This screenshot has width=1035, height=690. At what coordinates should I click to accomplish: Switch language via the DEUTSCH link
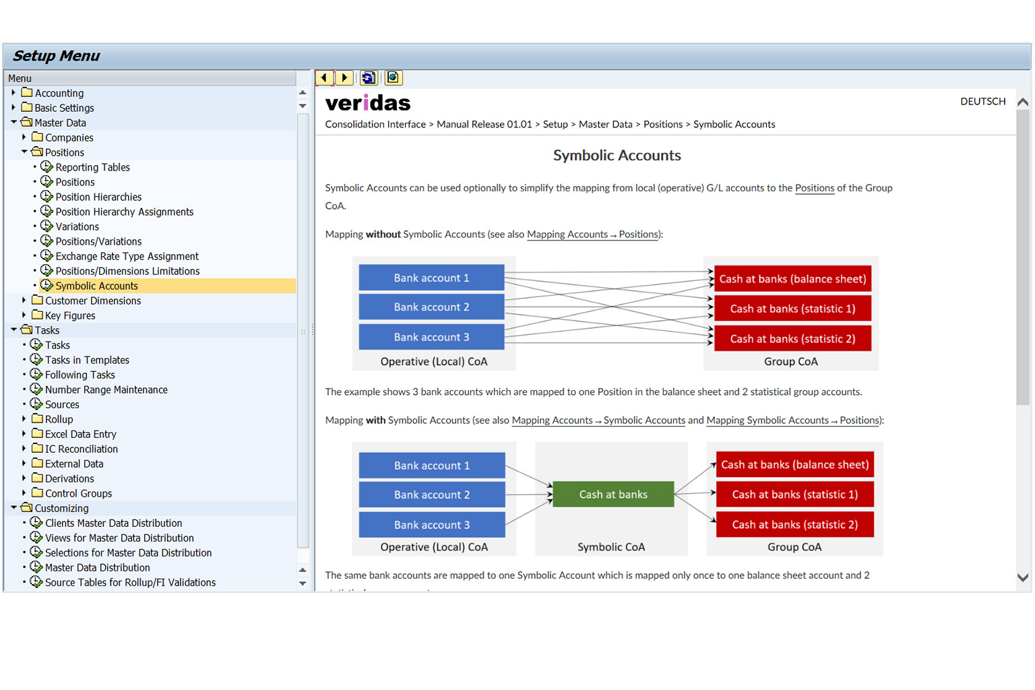[982, 102]
